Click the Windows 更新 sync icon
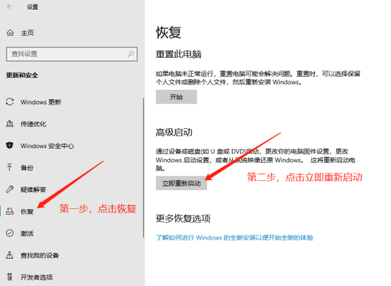The width and height of the screenshot is (391, 286). point(10,102)
